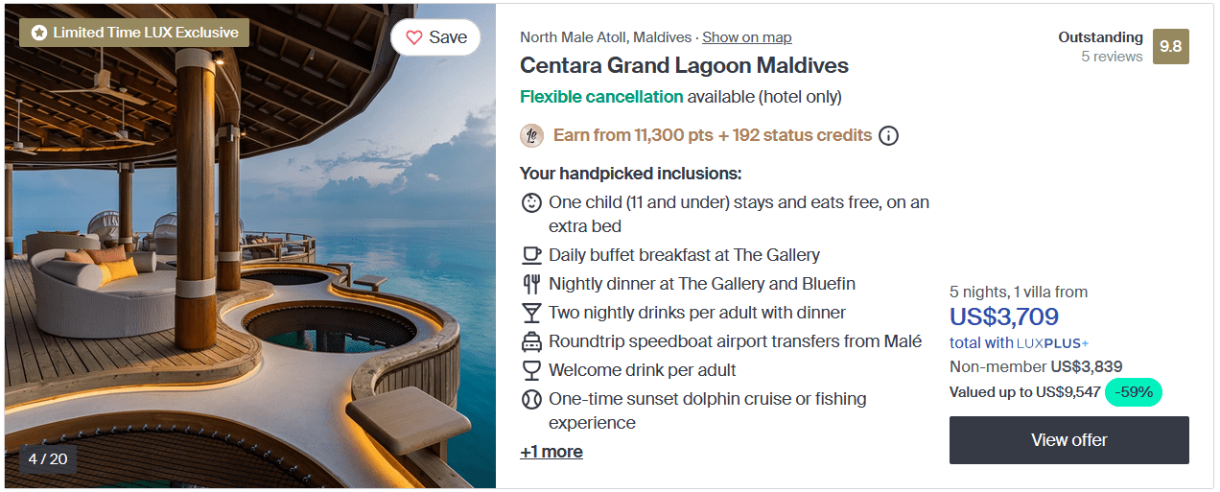Viewport: 1220px width, 492px height.
Task: Click the heart Save button
Action: pos(435,37)
